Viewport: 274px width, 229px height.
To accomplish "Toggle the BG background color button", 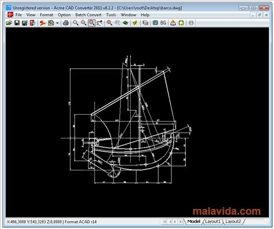I will (163, 23).
